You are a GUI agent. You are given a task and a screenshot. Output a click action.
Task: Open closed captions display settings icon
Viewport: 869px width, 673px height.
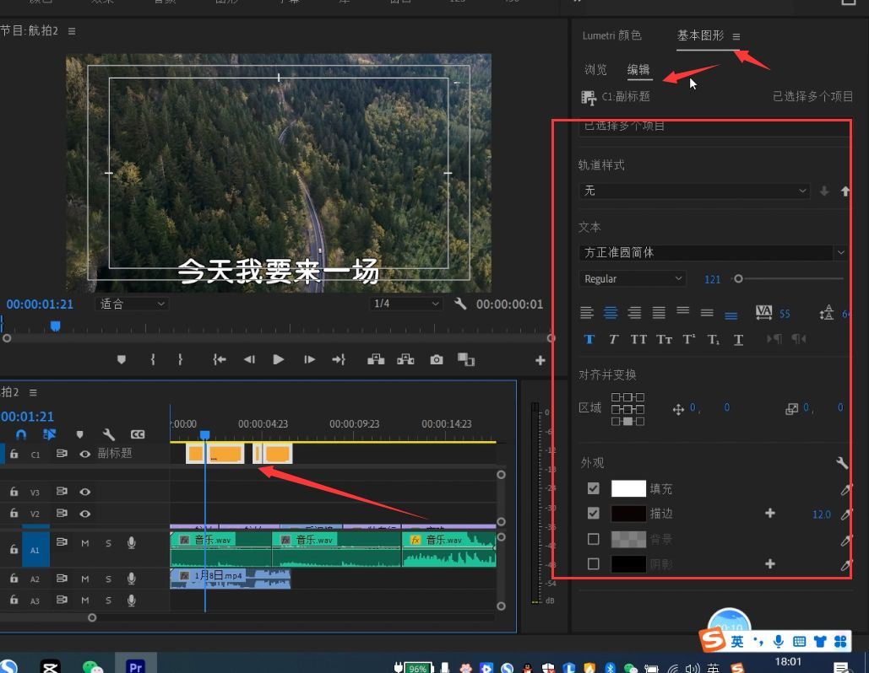137,433
